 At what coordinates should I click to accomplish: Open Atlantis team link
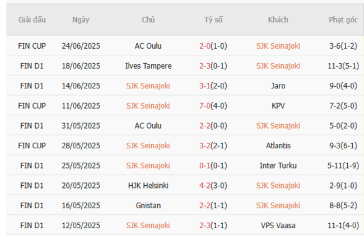tap(278, 146)
